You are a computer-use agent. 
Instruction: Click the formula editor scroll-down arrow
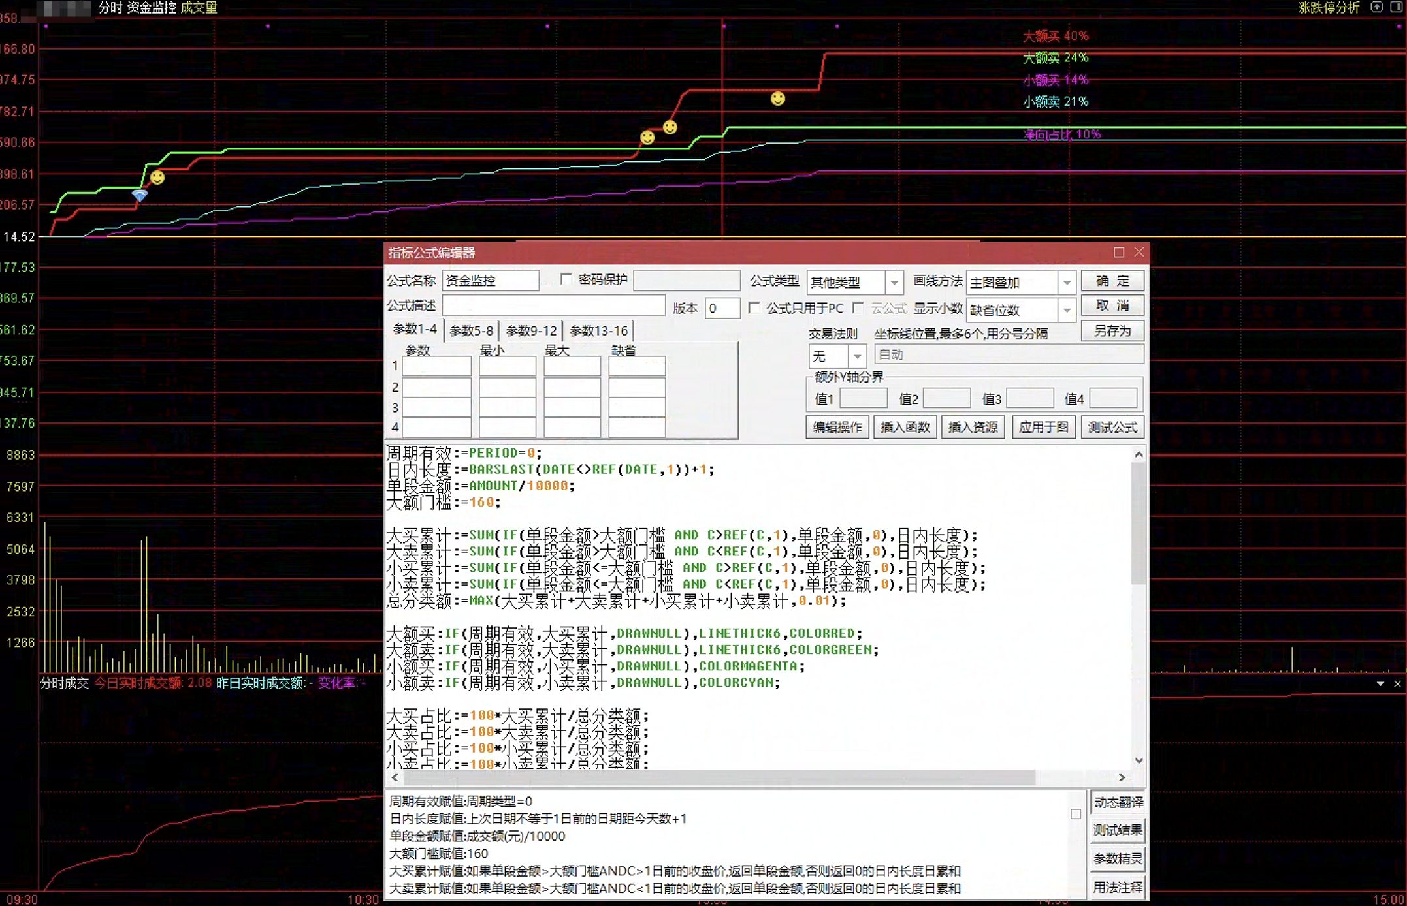pos(1139,760)
